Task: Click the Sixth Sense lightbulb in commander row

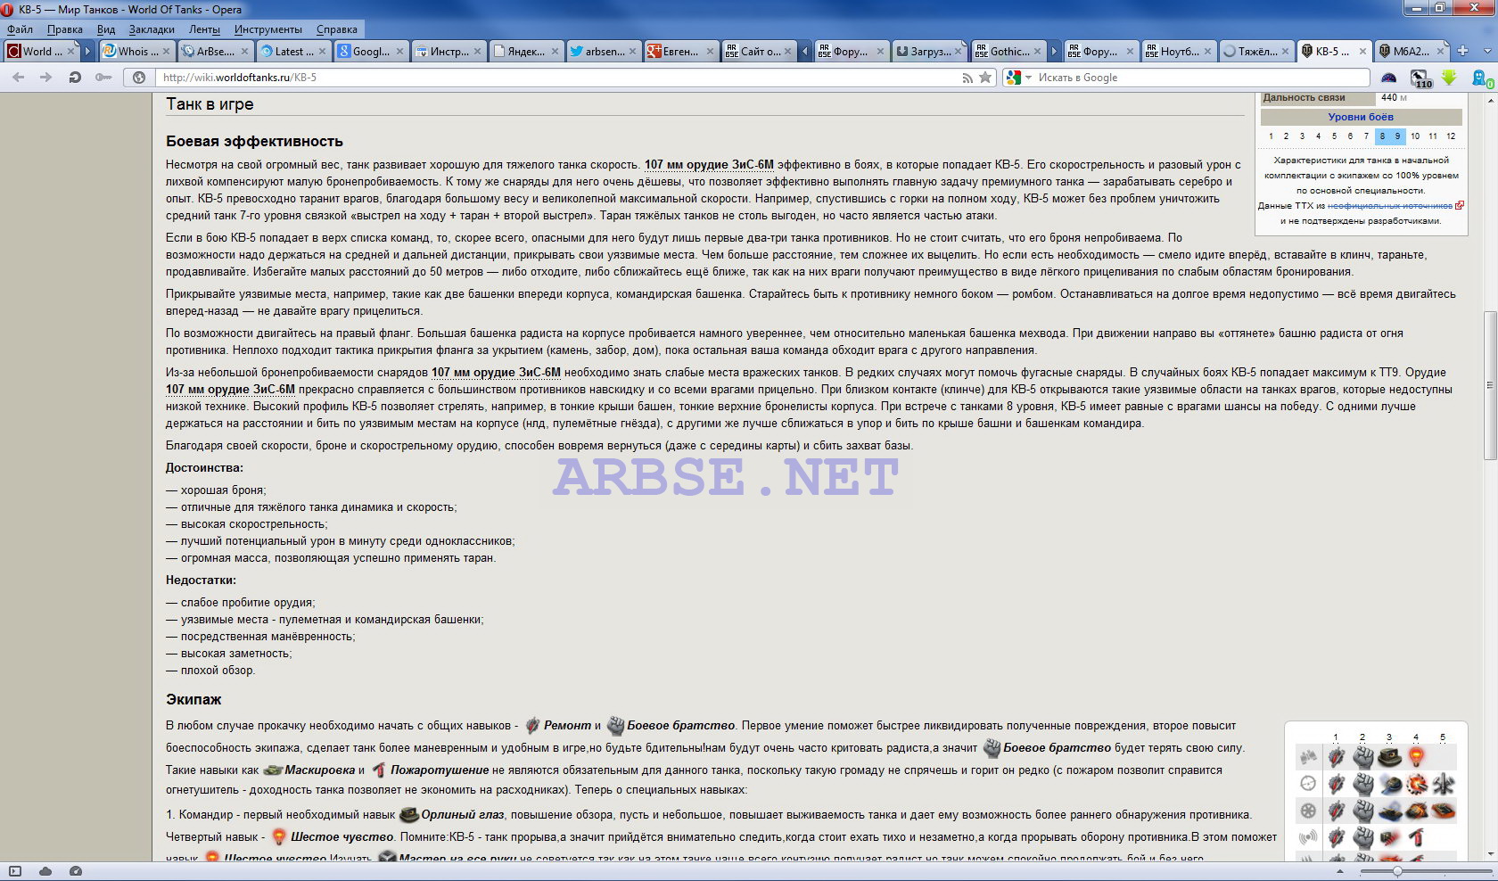Action: click(x=1416, y=757)
